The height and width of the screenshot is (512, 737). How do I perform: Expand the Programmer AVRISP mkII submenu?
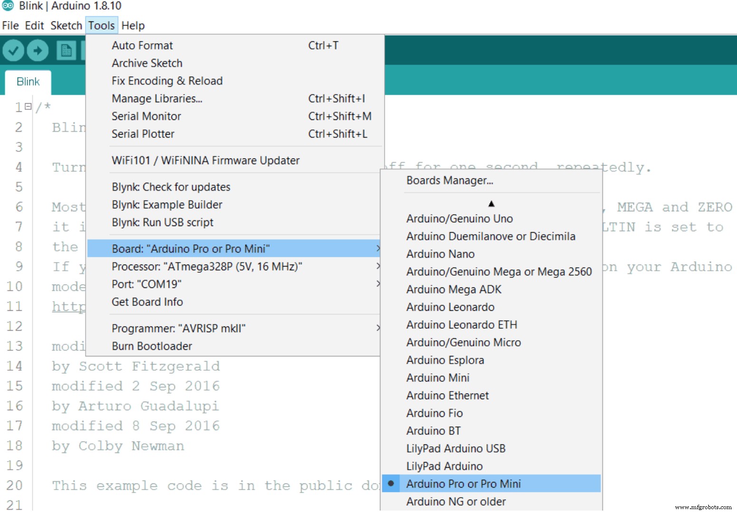click(x=233, y=328)
